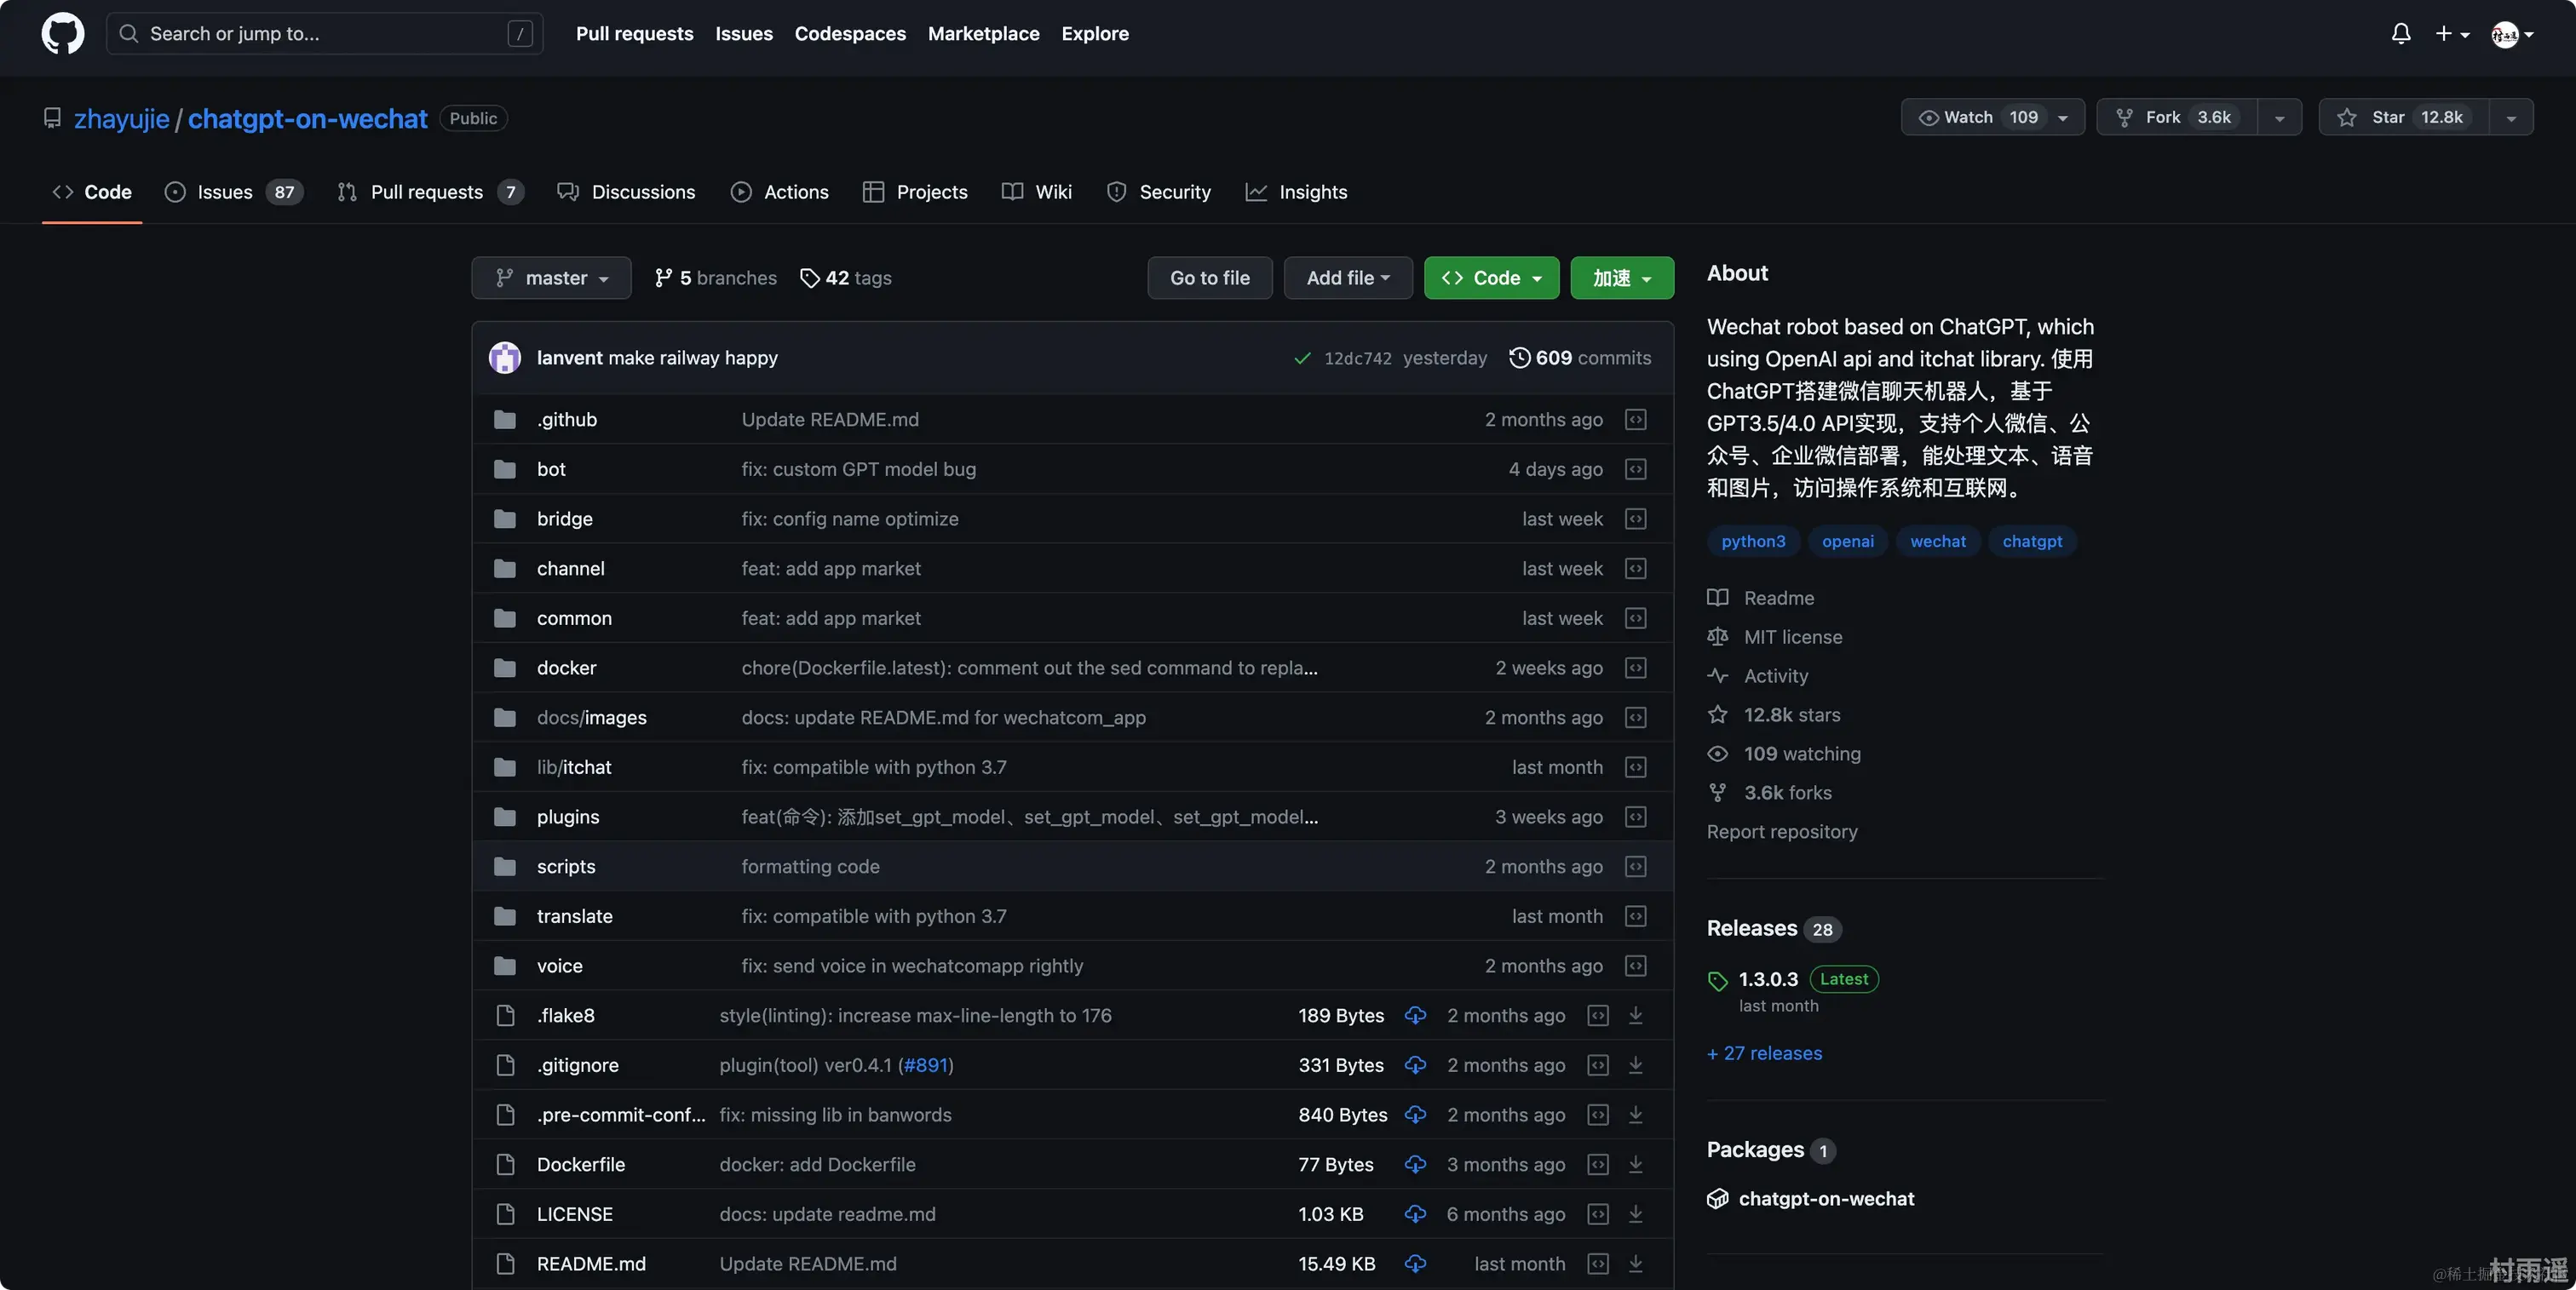Expand the Fork dropdown arrow
Viewport: 2576px width, 1290px height.
(2279, 117)
